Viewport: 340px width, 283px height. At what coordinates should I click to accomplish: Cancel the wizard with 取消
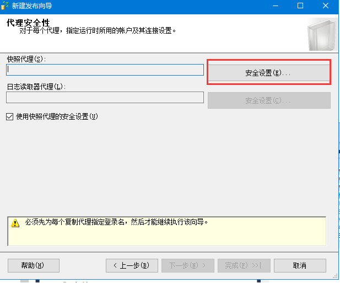300,265
